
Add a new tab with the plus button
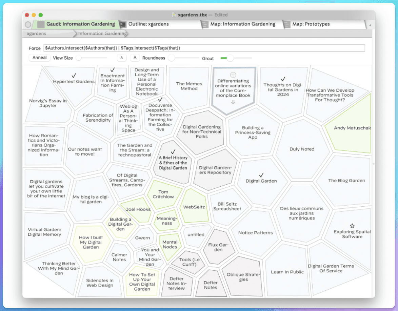pyautogui.click(x=370, y=25)
